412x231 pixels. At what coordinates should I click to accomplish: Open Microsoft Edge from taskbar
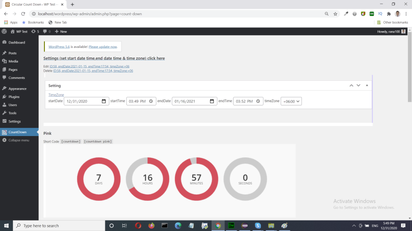pos(178,226)
